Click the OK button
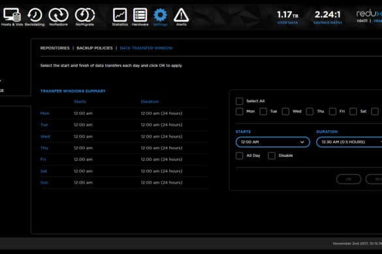Screen dimensions: 382x254 (349, 179)
